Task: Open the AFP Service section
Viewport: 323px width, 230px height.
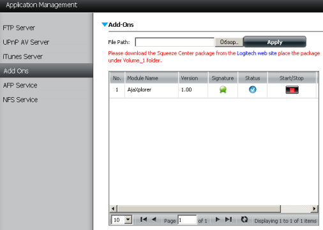Action: 20,86
